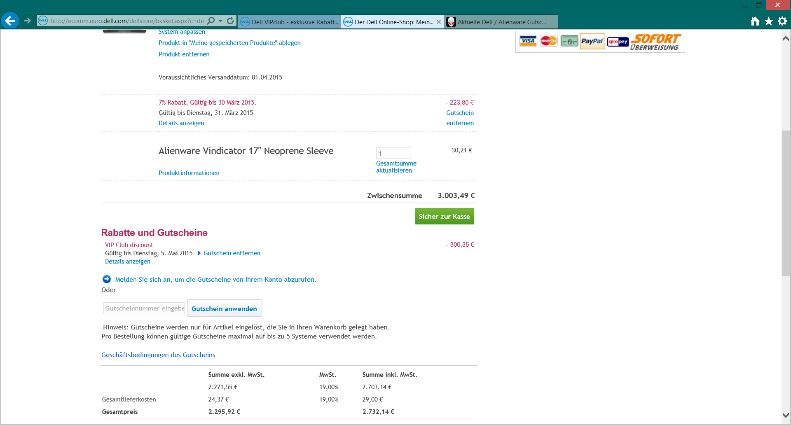Image resolution: width=791 pixels, height=425 pixels.
Task: Click the MasterCard payment logo
Action: (549, 41)
